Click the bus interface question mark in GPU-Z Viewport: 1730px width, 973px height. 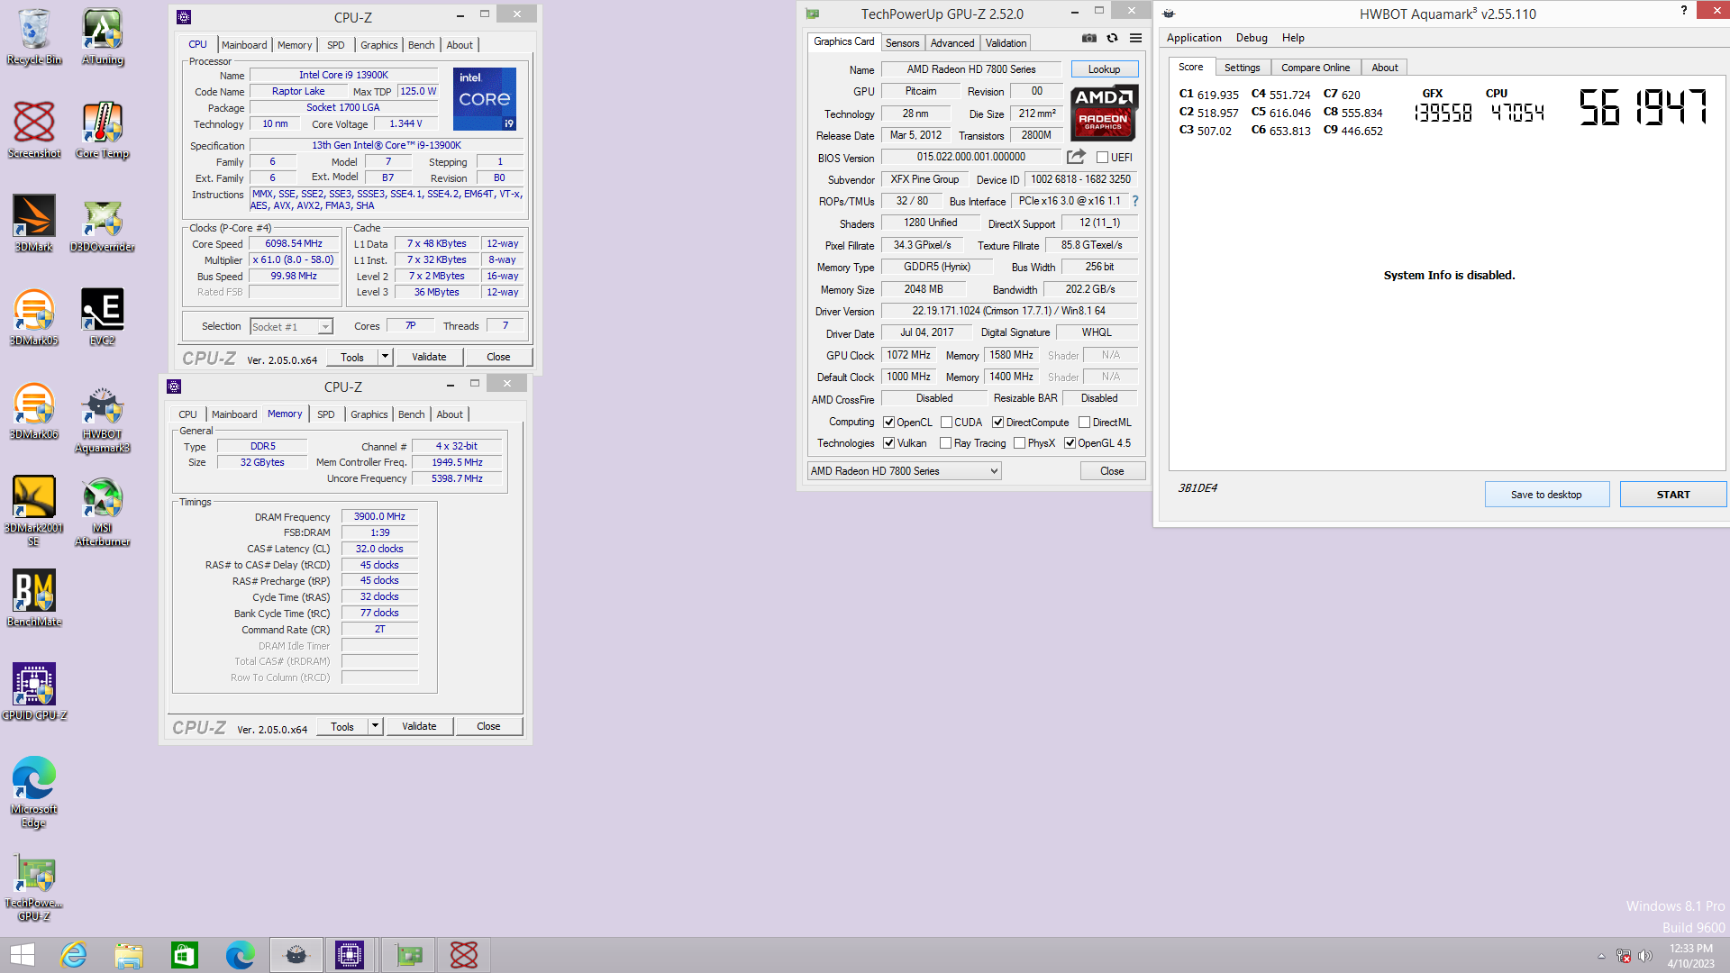coord(1135,201)
